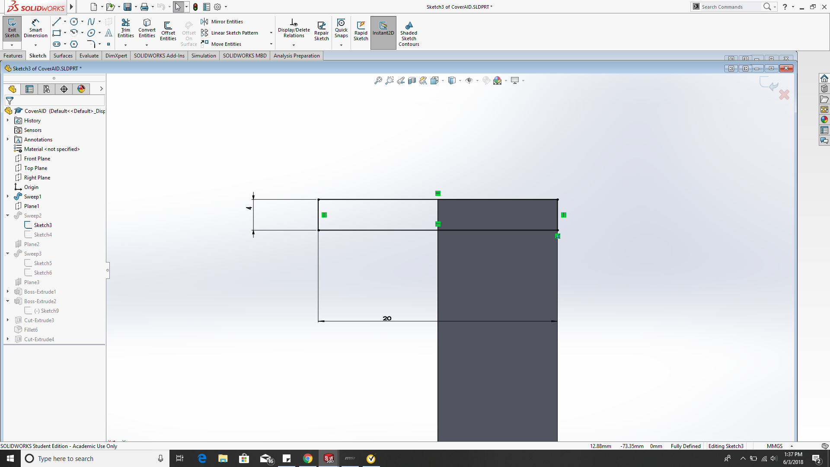Open DimXpert tab
This screenshot has height=467, width=830.
tap(116, 56)
